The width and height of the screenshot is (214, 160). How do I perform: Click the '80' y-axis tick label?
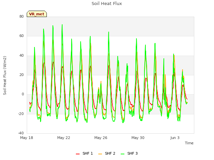click(21, 16)
